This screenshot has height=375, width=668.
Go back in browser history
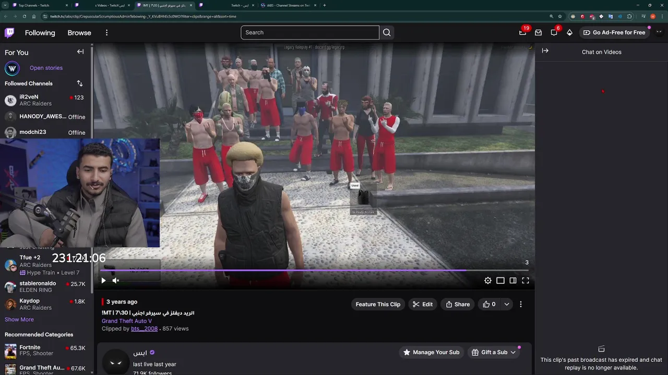tap(6, 16)
